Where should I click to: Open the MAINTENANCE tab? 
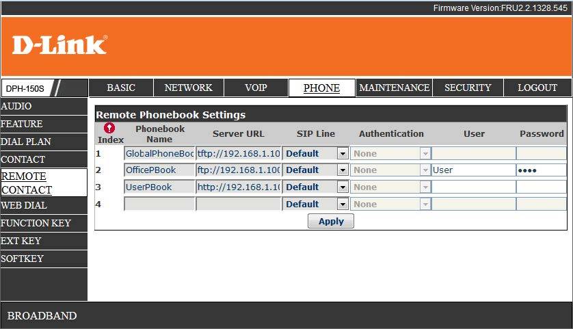point(395,88)
